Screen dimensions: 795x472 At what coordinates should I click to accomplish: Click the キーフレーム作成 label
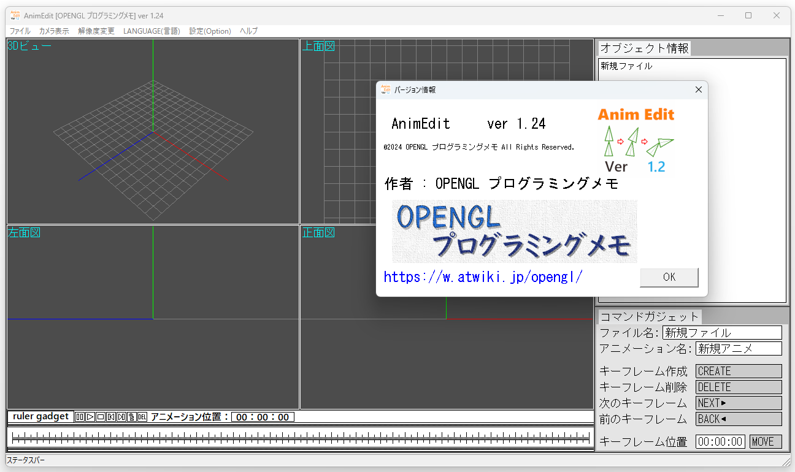tap(643, 371)
